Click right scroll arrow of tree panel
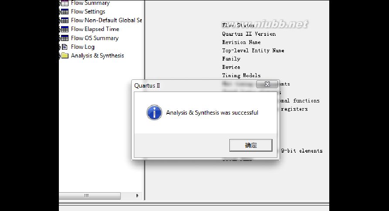The image size is (389, 211). tap(137, 196)
